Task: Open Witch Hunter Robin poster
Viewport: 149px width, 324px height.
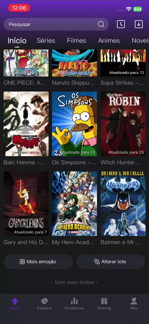Action: [x=123, y=124]
